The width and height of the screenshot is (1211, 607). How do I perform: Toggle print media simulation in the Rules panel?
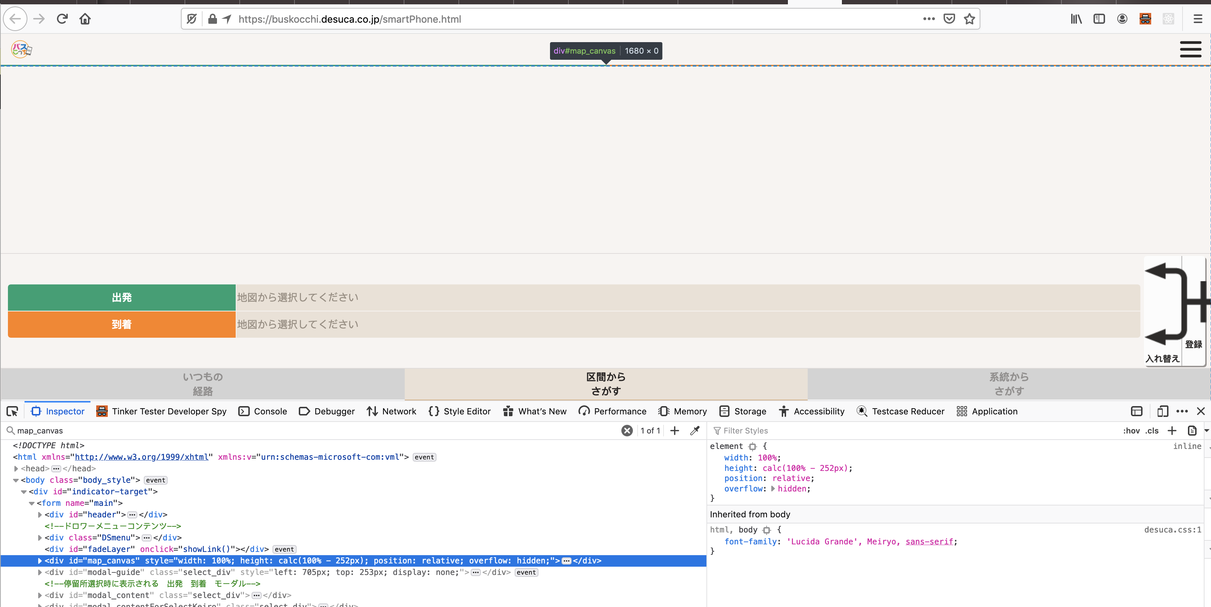coord(1193,431)
